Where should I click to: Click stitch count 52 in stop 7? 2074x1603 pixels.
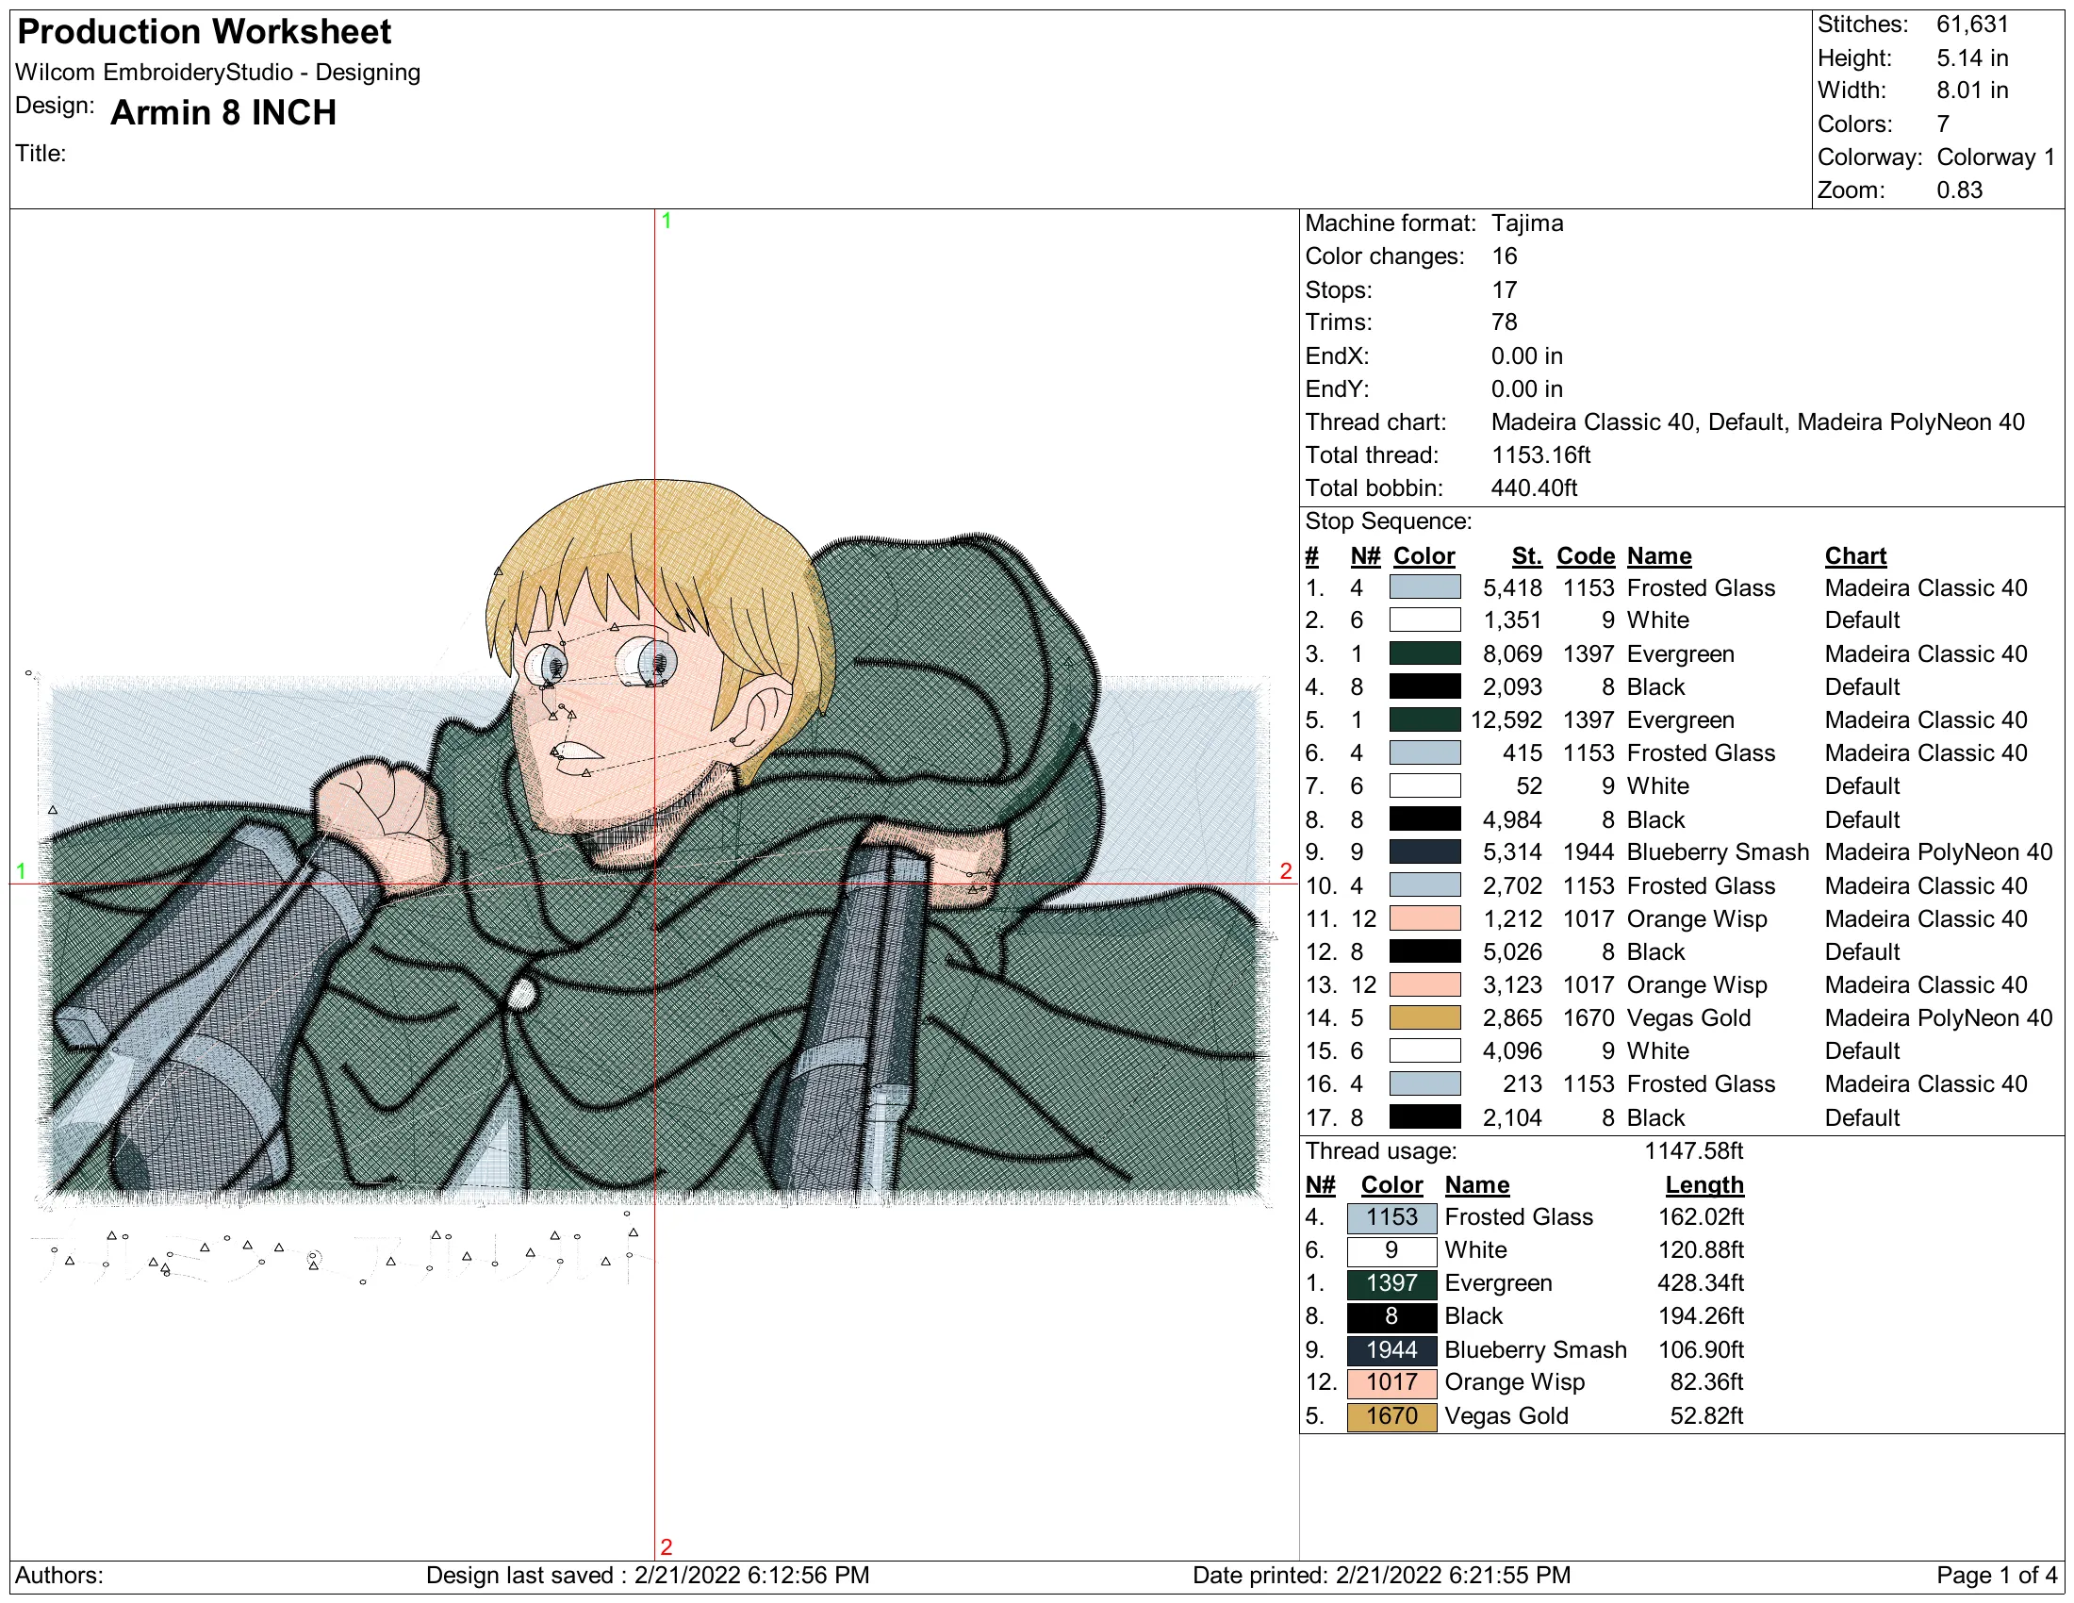1529,786
